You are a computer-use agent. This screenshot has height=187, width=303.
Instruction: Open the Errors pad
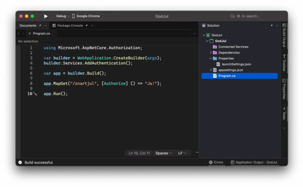pyautogui.click(x=216, y=162)
